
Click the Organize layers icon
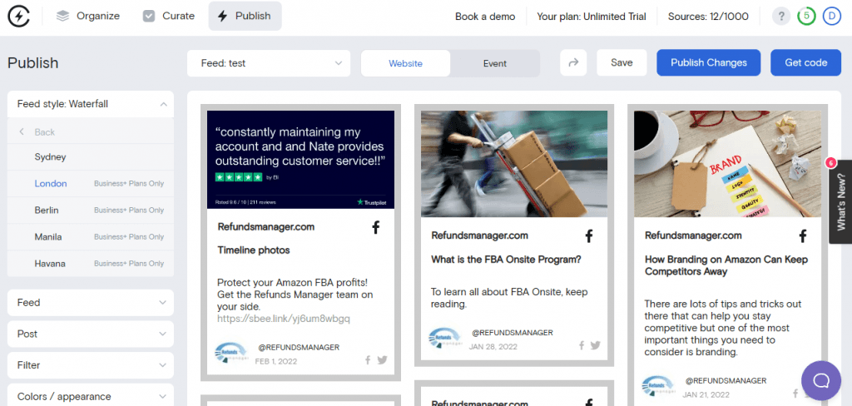(x=63, y=17)
